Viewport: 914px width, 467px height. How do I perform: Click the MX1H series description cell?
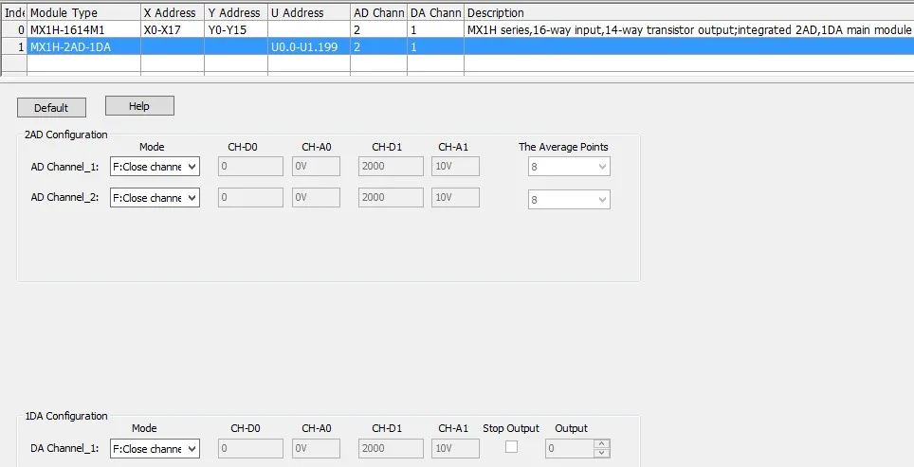point(689,29)
